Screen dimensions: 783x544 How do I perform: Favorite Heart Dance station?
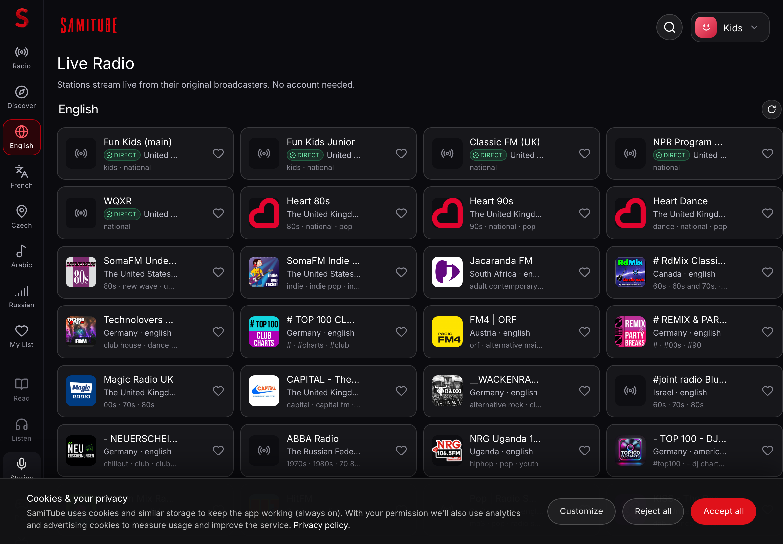point(767,213)
